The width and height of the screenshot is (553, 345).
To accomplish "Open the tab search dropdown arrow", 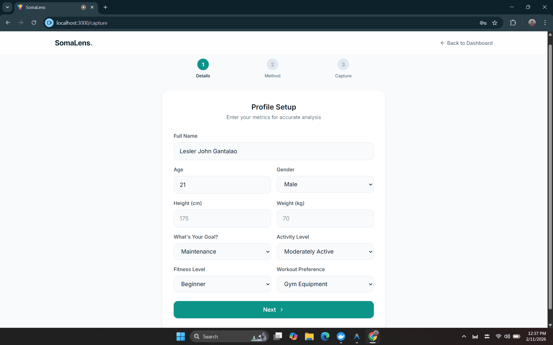I will (x=7, y=7).
